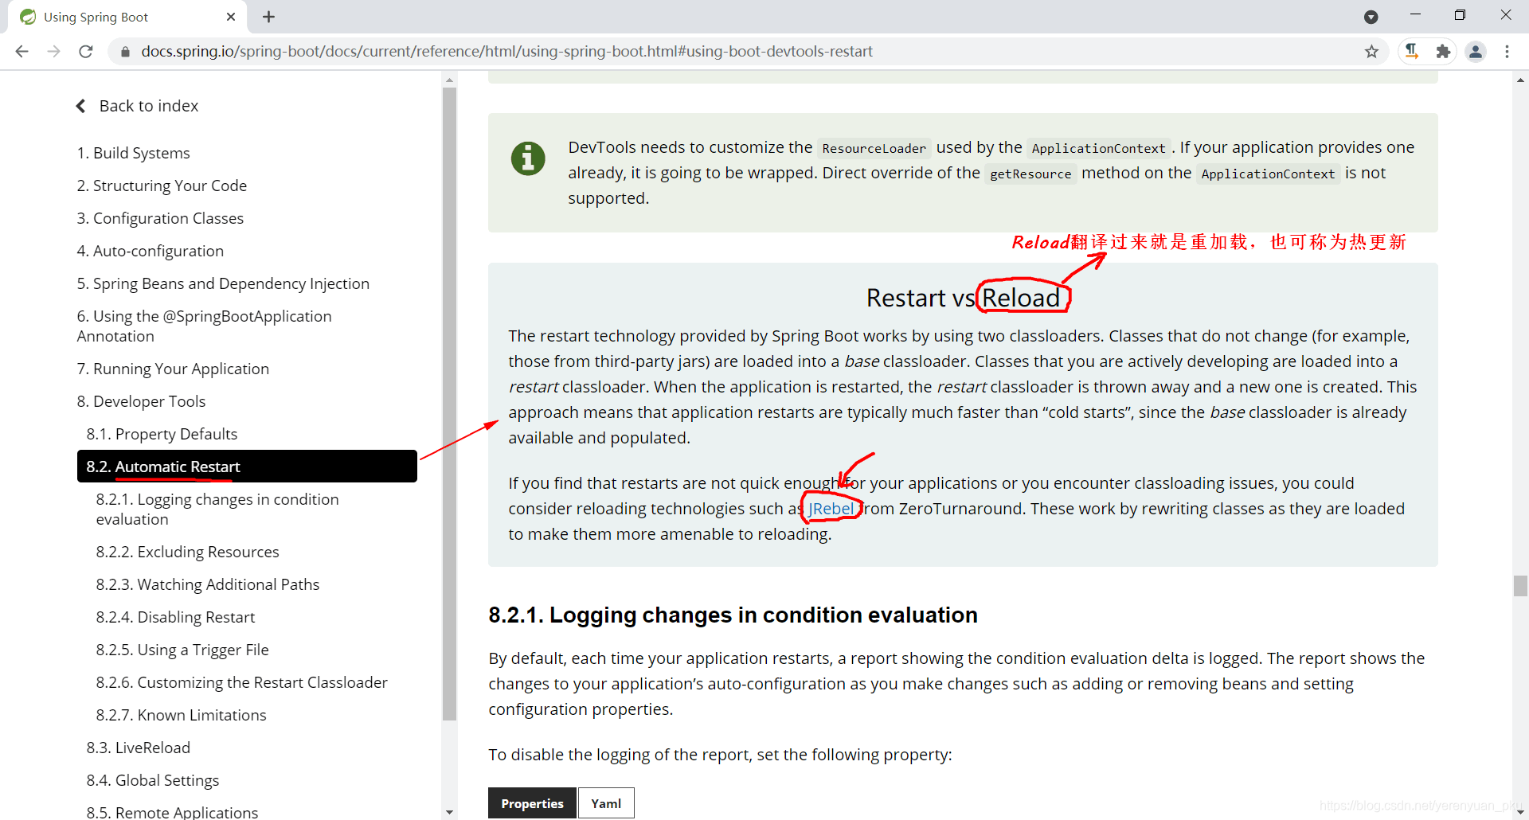Image resolution: width=1529 pixels, height=820 pixels.
Task: Open 8.2.4. Disabling Restart
Action: pyautogui.click(x=175, y=617)
